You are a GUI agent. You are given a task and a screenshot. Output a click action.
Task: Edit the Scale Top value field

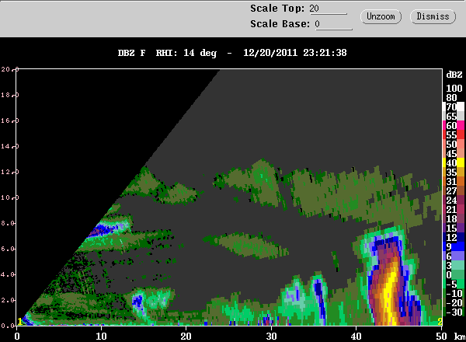click(328, 9)
